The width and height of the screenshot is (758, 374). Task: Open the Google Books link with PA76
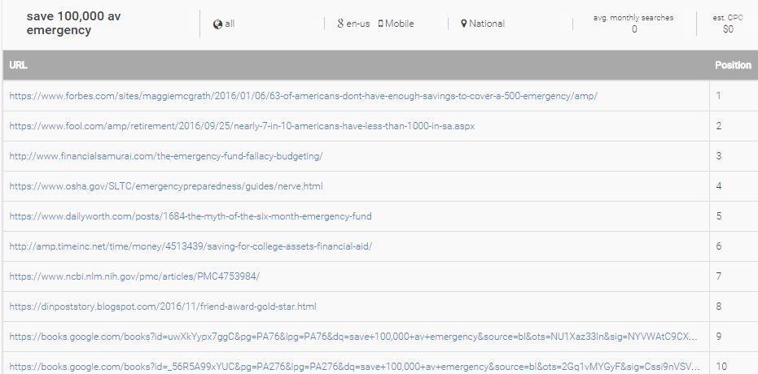353,337
